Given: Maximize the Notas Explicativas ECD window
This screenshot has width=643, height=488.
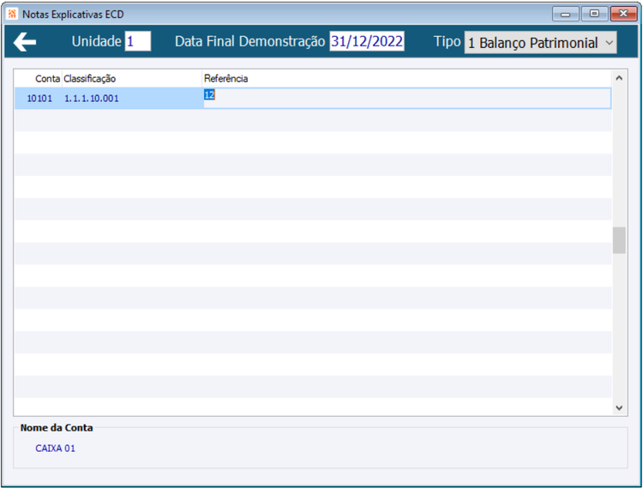Looking at the screenshot, I should pyautogui.click(x=594, y=14).
